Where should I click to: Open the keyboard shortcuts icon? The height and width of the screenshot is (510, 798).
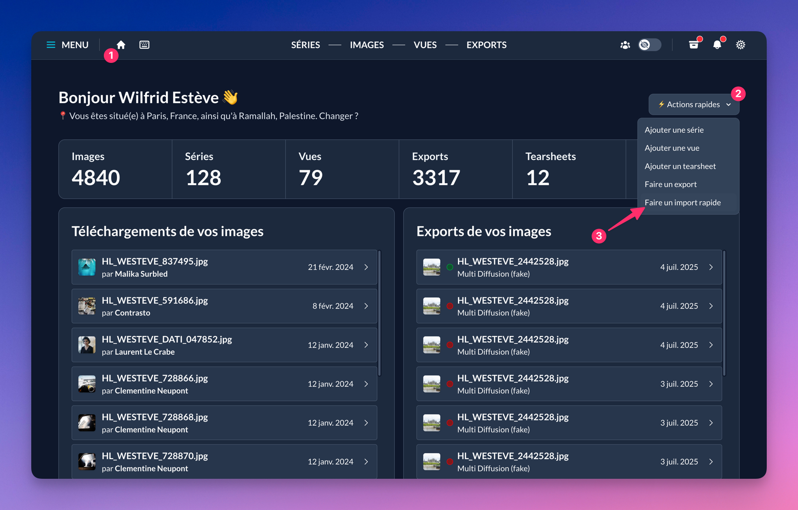tap(144, 45)
